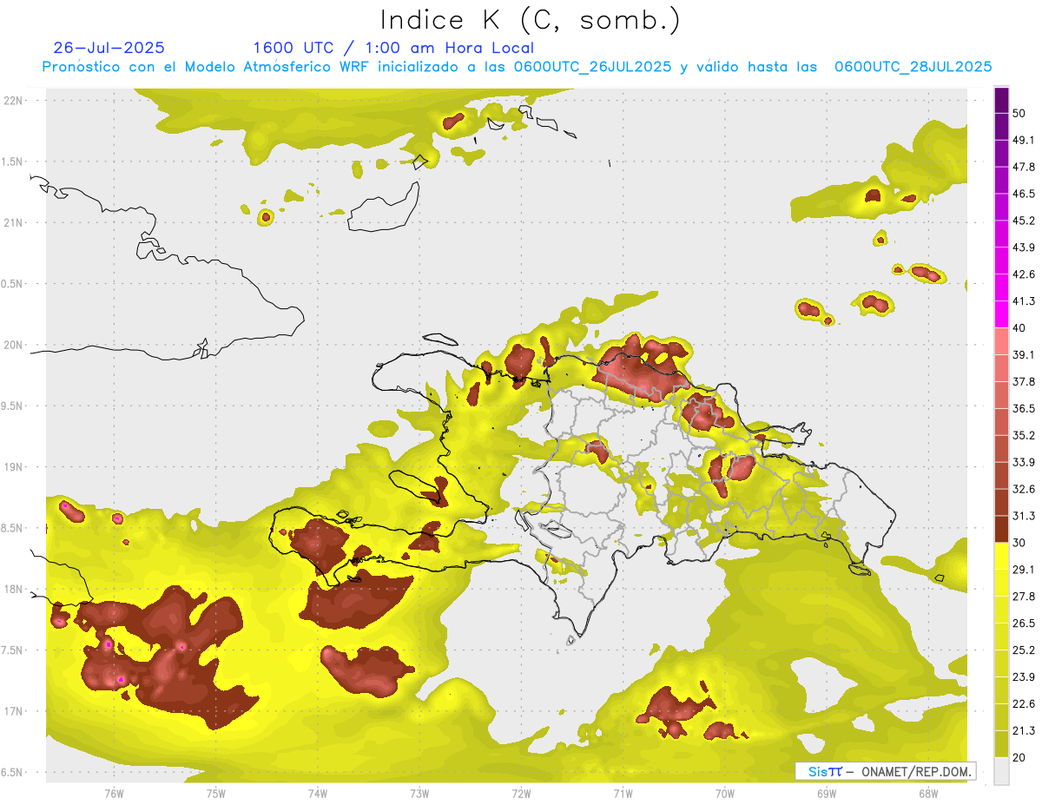This screenshot has height=805, width=1042.
Task: Click the colorbar value "45.2"
Action: pyautogui.click(x=1024, y=221)
